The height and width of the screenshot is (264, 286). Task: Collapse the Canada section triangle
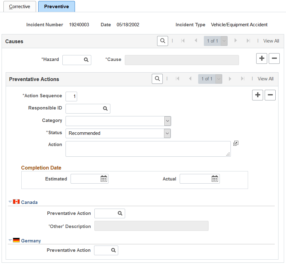[x=10, y=202]
